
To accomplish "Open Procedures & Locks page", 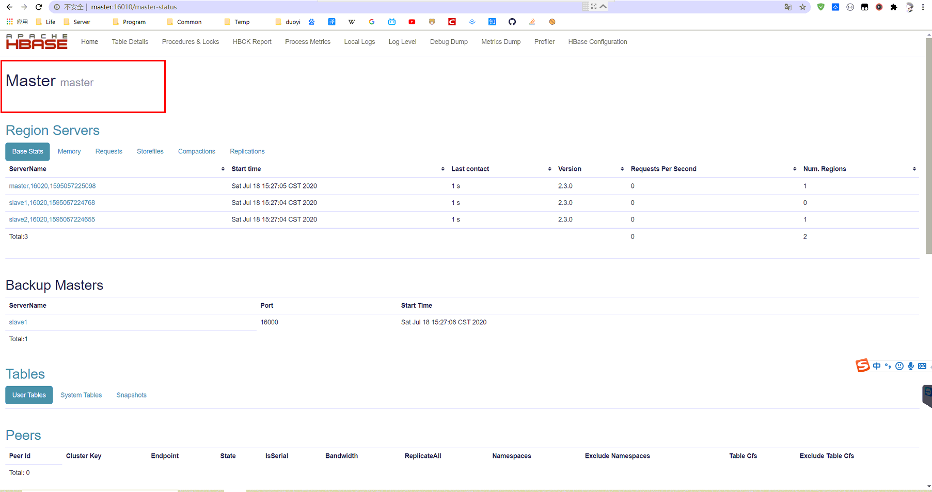I will 191,42.
